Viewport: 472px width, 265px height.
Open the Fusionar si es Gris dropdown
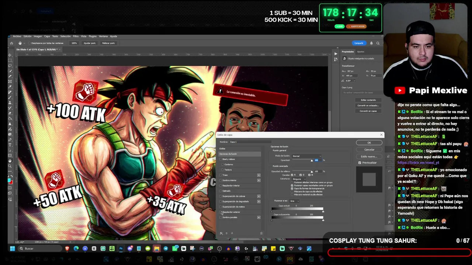click(294, 201)
